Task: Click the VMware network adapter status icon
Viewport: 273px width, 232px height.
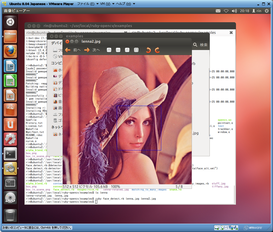Action: [x=231, y=228]
